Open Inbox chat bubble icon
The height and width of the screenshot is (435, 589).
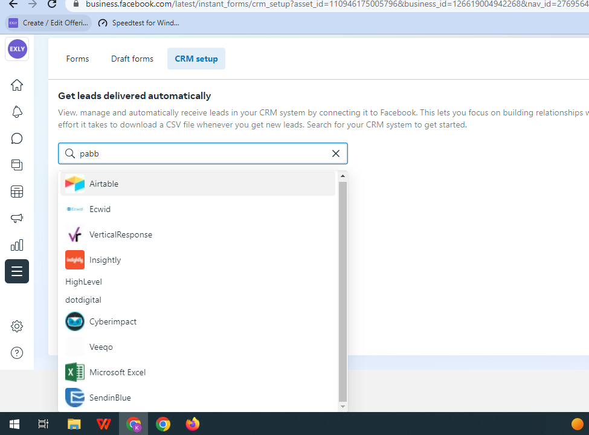click(17, 138)
